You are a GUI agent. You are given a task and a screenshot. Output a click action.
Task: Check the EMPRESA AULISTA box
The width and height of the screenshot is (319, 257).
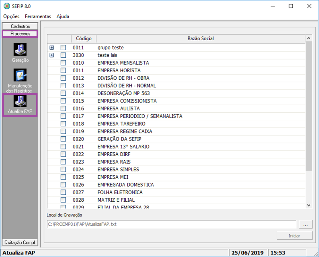point(63,108)
